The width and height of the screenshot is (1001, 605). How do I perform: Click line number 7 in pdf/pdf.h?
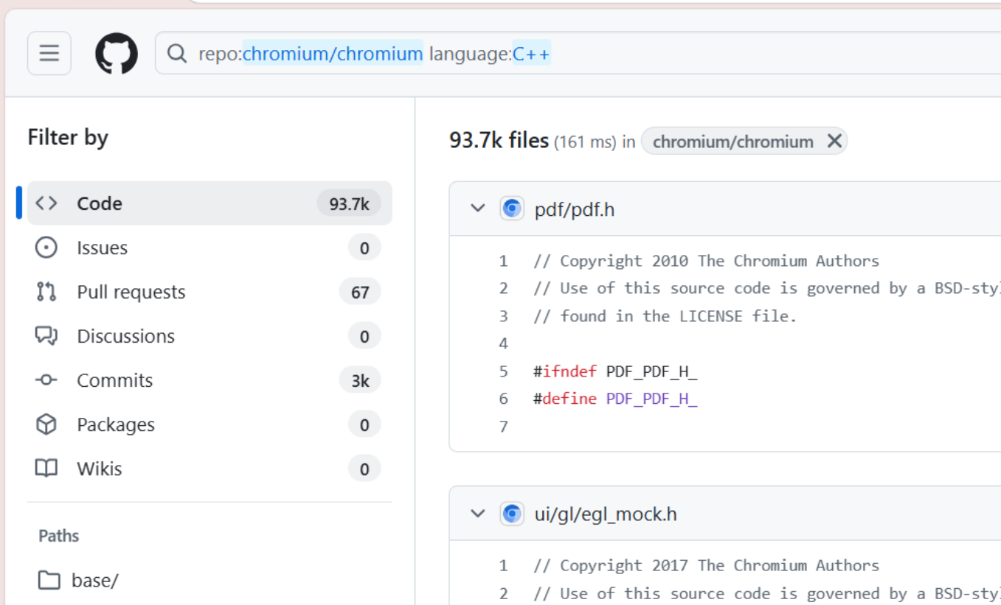point(504,427)
